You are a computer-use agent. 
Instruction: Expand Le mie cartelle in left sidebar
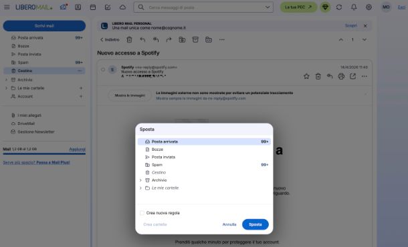(x=7, y=88)
